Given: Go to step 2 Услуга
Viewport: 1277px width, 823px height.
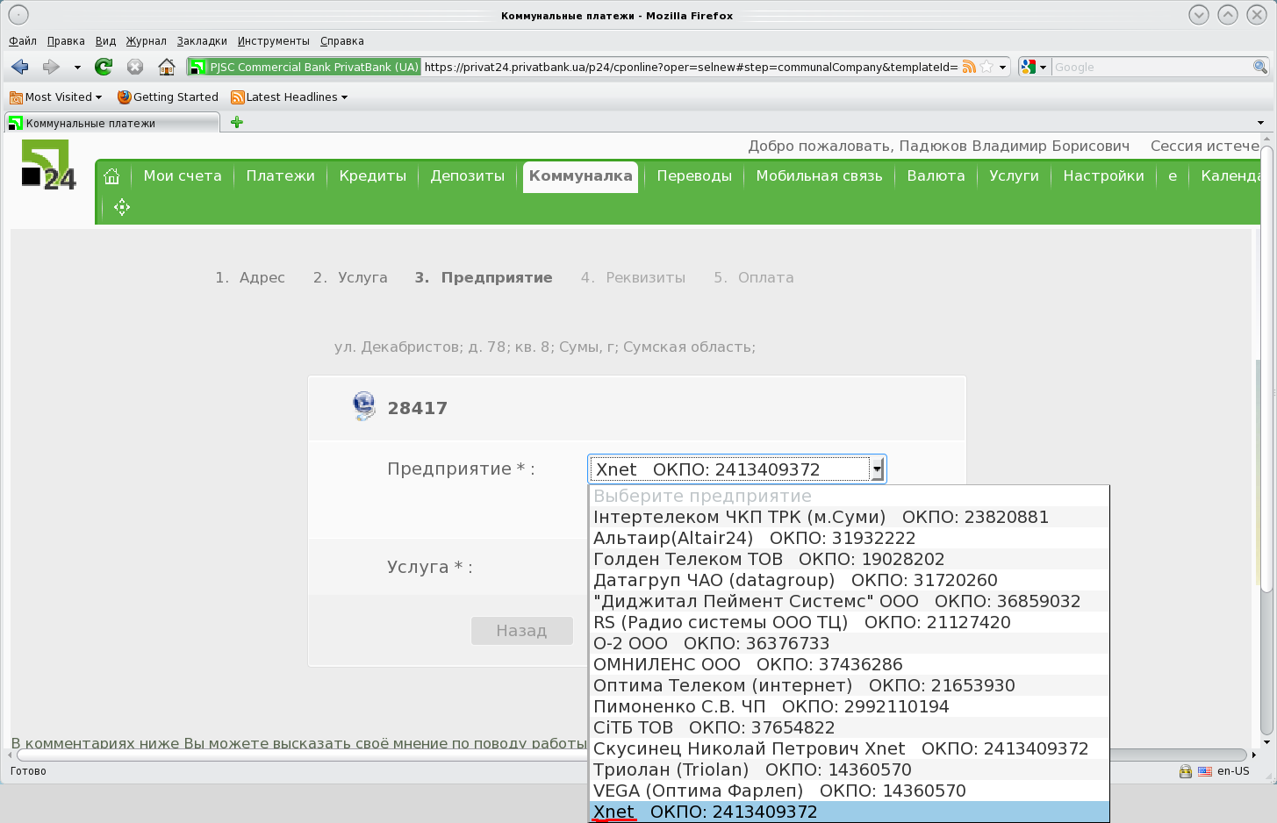Looking at the screenshot, I should tap(350, 278).
